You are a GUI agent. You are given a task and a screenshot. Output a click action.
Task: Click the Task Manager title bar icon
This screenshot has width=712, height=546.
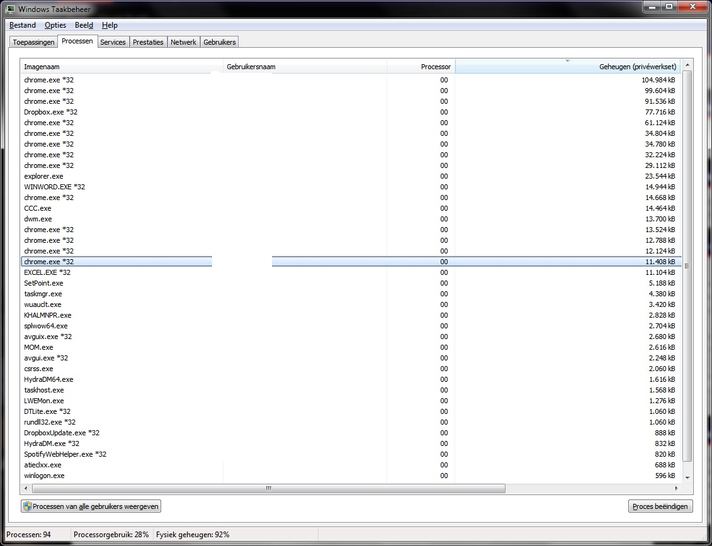point(9,9)
